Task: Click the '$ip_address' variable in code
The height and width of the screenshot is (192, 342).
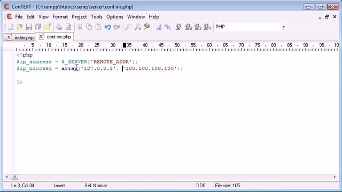Action: click(34, 62)
